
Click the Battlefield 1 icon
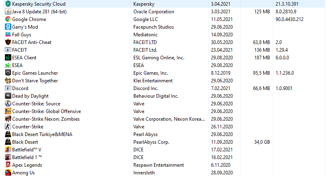pyautogui.click(x=8, y=157)
